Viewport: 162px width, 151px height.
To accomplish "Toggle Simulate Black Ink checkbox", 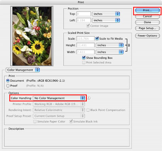I will point(71,121).
